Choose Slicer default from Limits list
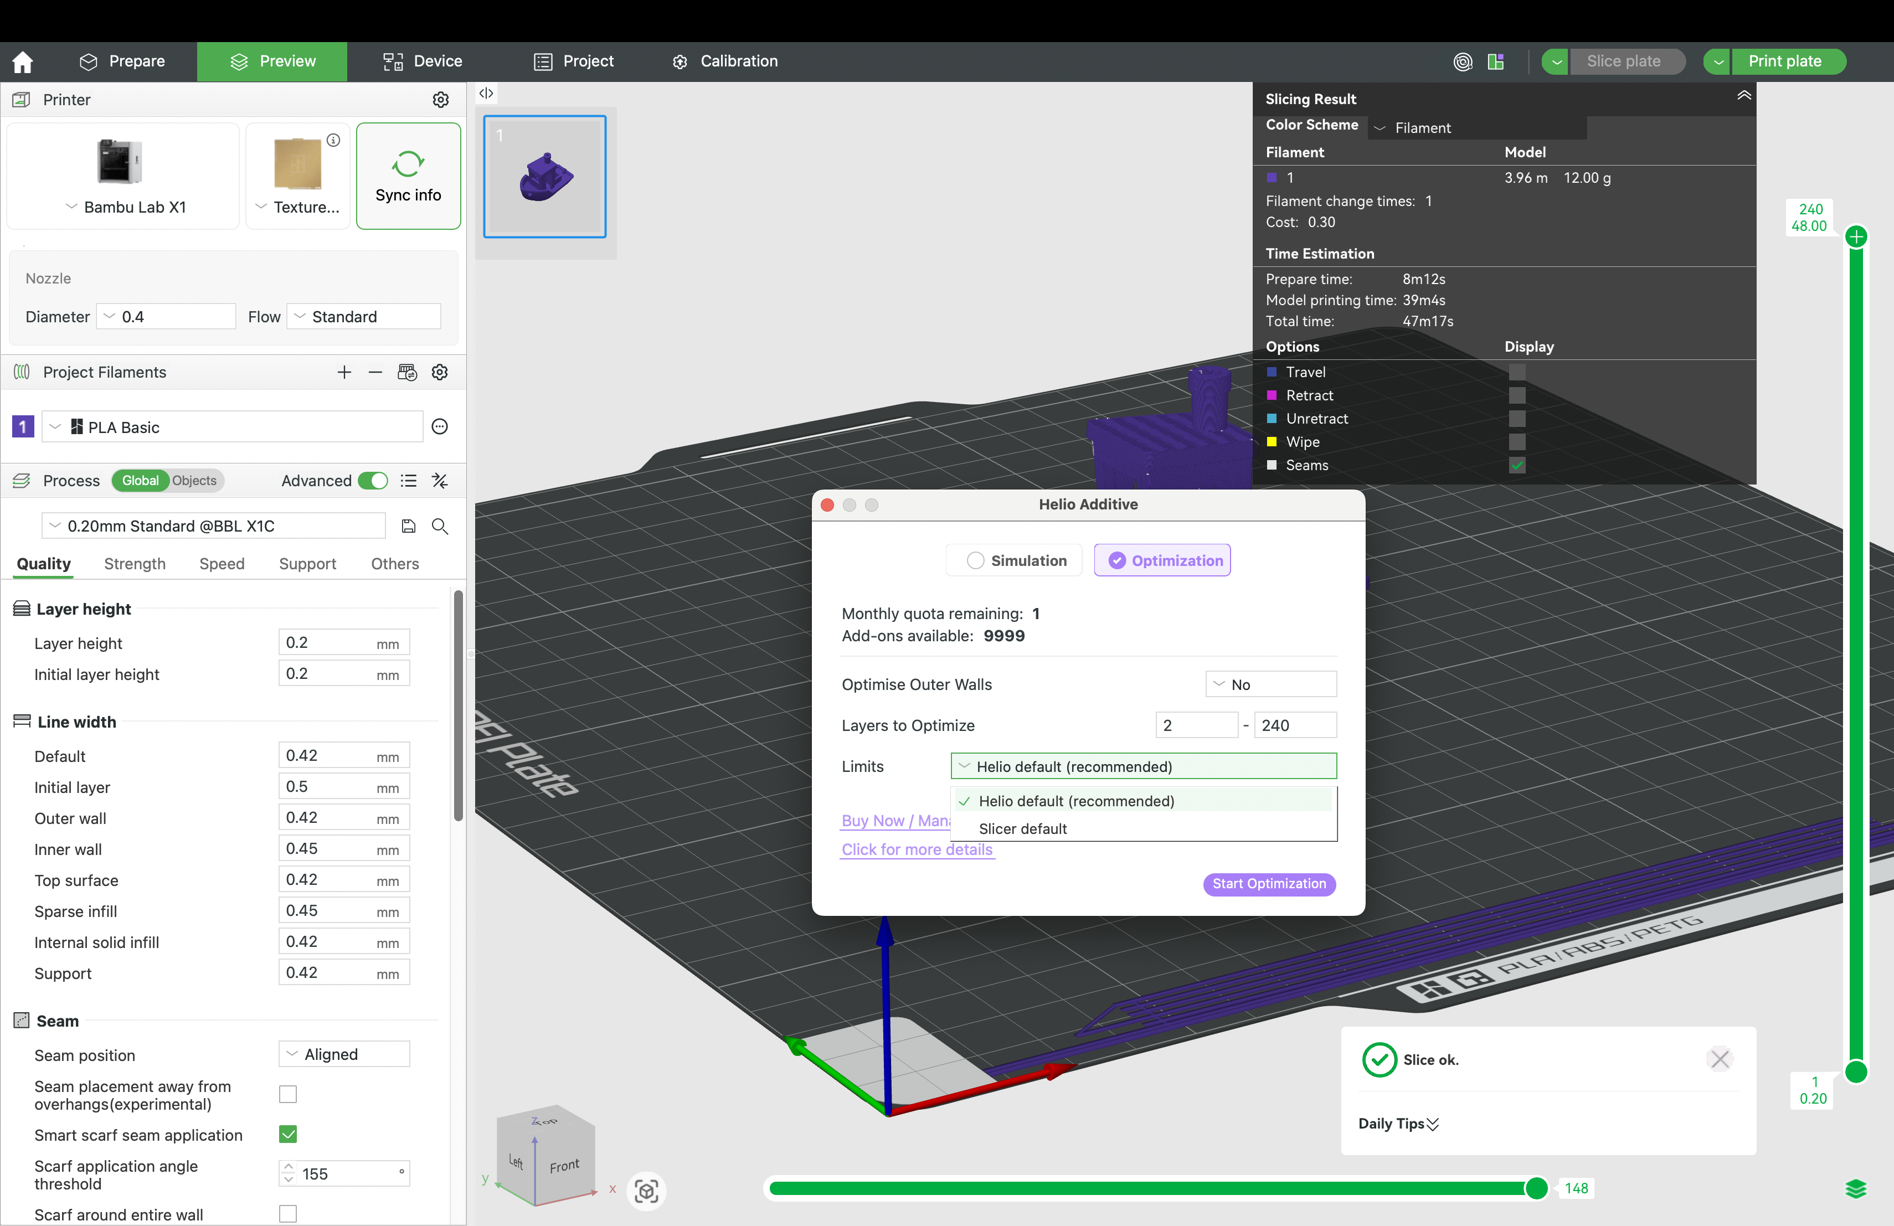This screenshot has width=1894, height=1226. click(x=1023, y=829)
